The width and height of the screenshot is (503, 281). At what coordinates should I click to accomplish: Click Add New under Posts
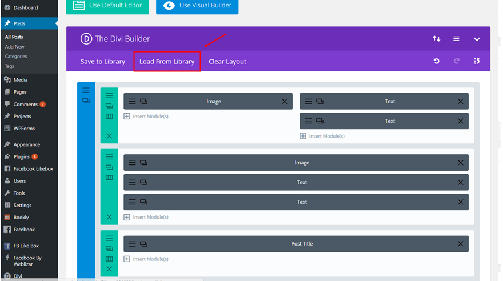pos(14,47)
